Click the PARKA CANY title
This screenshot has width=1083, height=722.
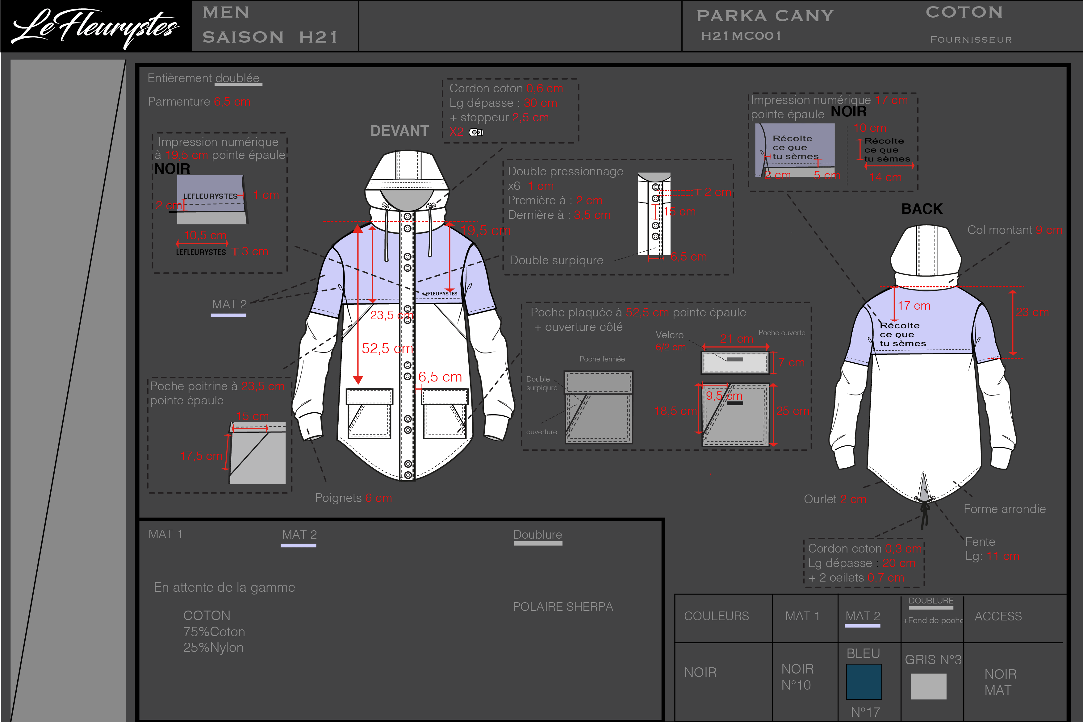click(765, 16)
